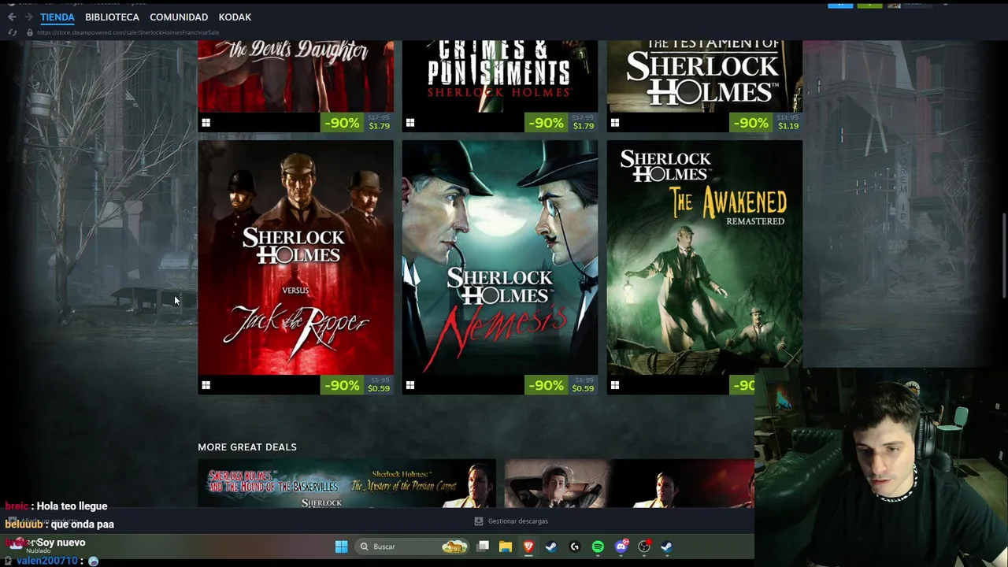Image resolution: width=1008 pixels, height=567 pixels.
Task: Click -90% badge on Crimes & Punishments
Action: [x=547, y=123]
